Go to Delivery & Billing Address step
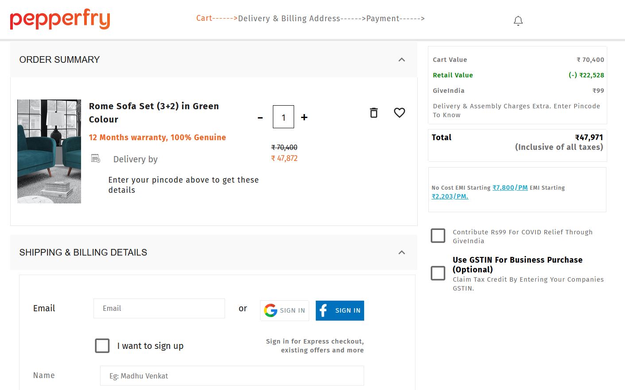 pos(289,18)
